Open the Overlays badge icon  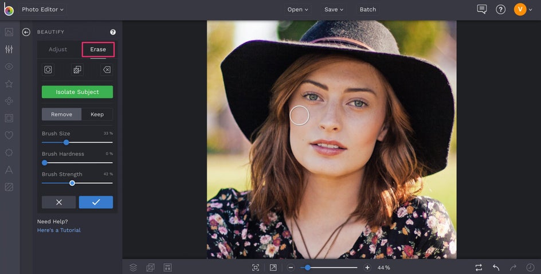(9, 152)
